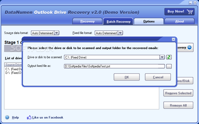Expand the Fixed file format dropdown

(120, 33)
